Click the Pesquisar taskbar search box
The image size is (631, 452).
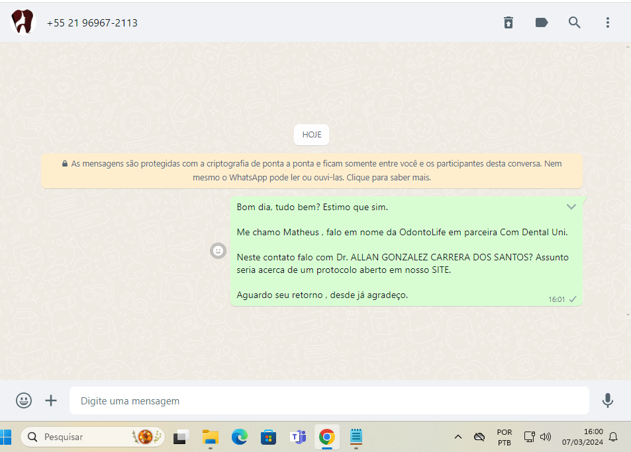pyautogui.click(x=93, y=437)
